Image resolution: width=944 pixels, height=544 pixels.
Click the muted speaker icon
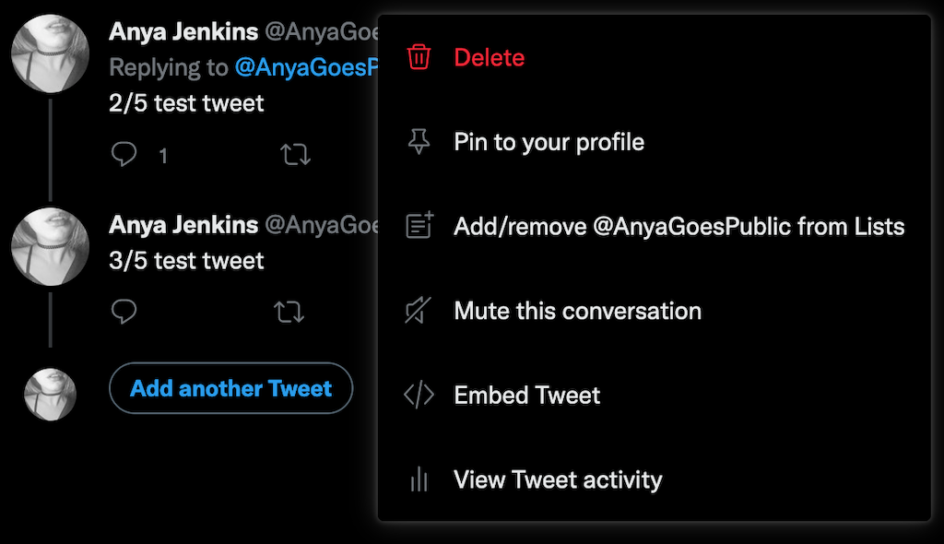pyautogui.click(x=419, y=311)
